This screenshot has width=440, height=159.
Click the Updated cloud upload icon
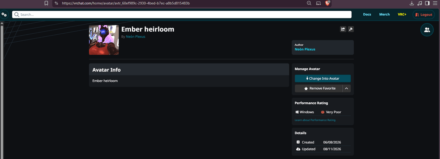(x=298, y=149)
